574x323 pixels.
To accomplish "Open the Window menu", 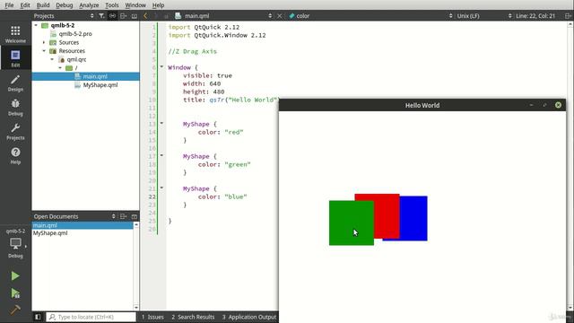I will (135, 5).
